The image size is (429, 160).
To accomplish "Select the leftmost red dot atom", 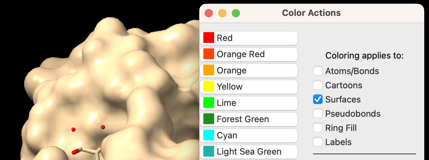I will [x=73, y=129].
